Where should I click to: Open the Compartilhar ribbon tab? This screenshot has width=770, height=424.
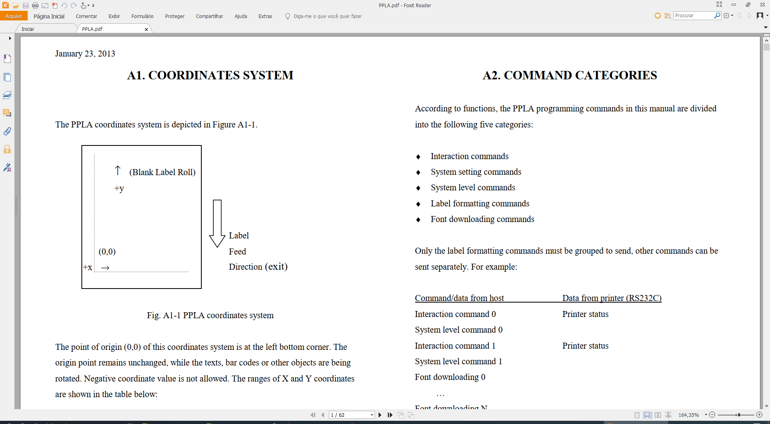pyautogui.click(x=209, y=16)
